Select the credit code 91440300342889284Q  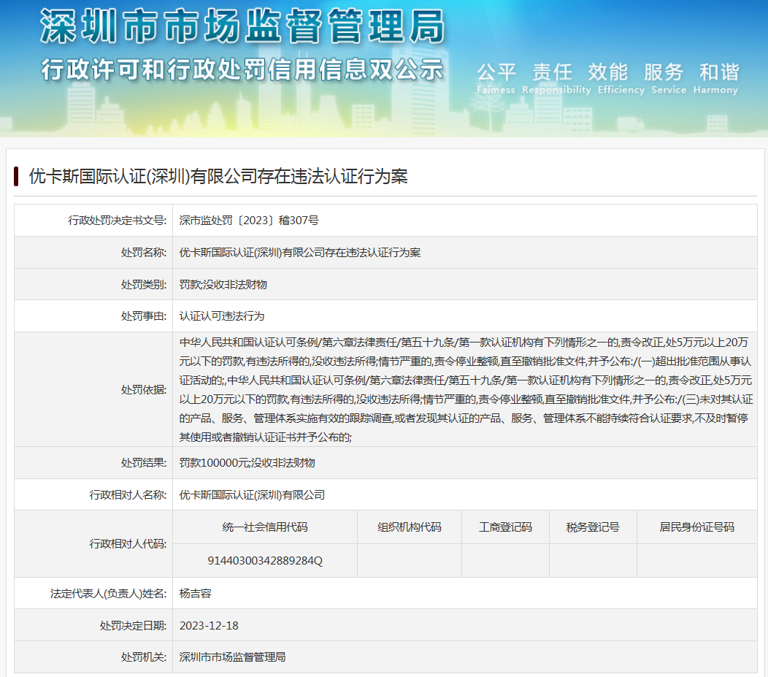[x=265, y=561]
